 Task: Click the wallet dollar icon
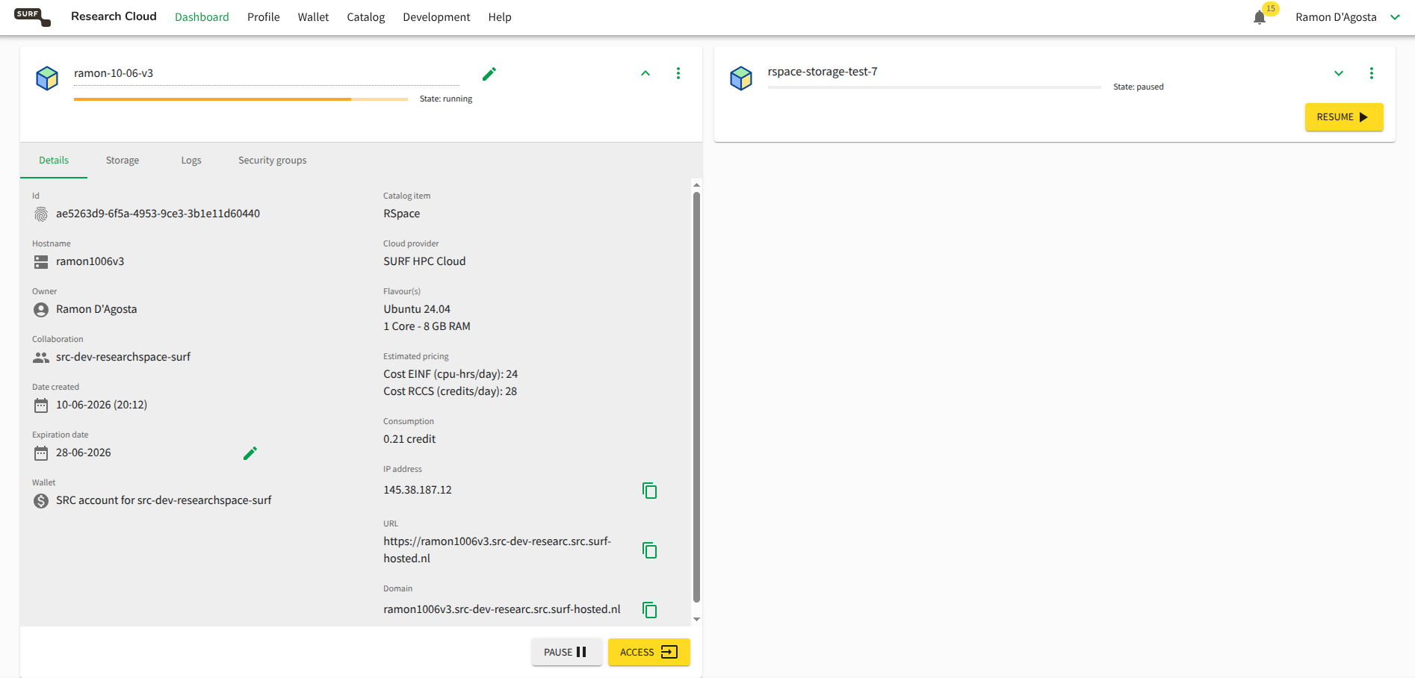pyautogui.click(x=41, y=501)
